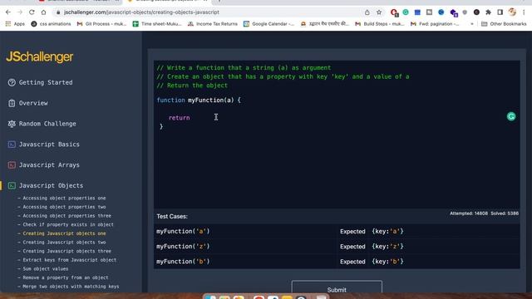Click the myFunction('b') test case
The width and height of the screenshot is (532, 299).
[x=183, y=262]
